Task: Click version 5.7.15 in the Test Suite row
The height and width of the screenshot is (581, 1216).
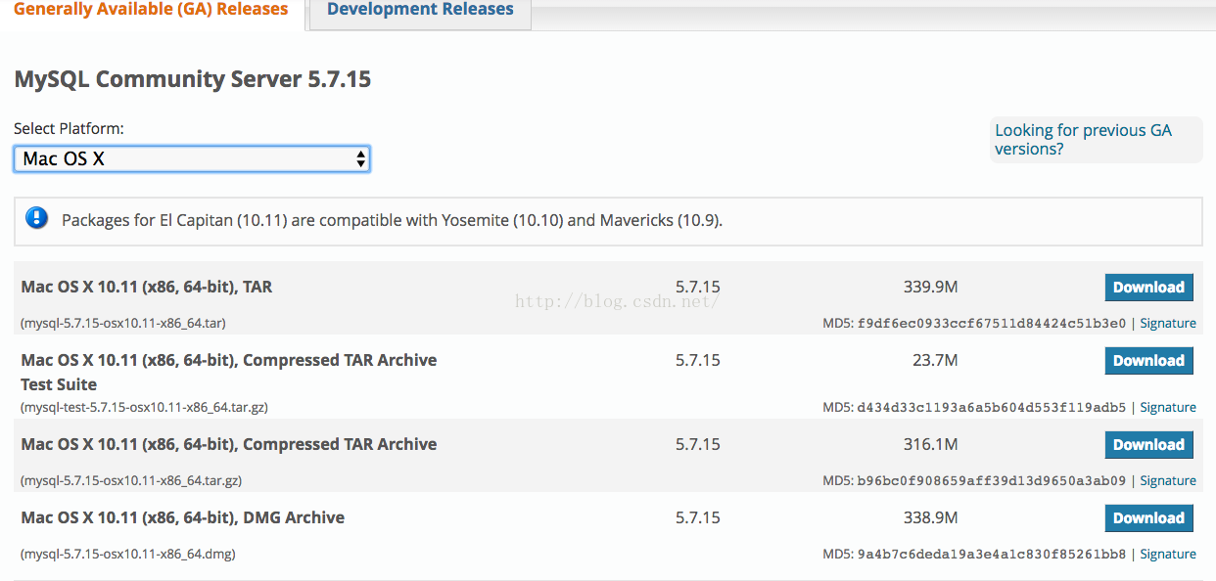Action: pos(698,361)
